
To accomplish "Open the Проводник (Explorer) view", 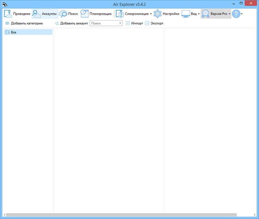I will [17, 14].
